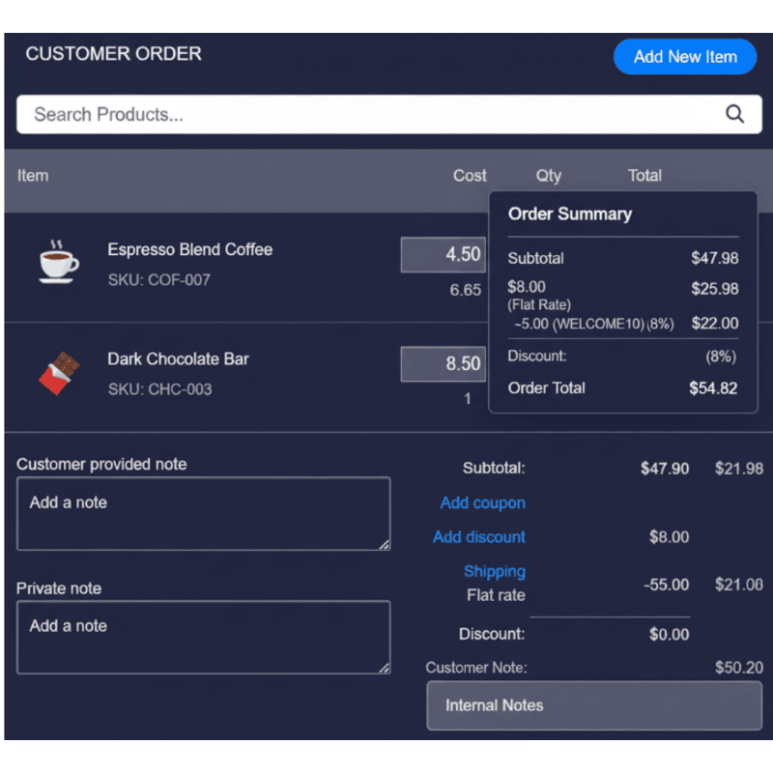The height and width of the screenshot is (773, 773).
Task: Click the magnifying glass search icon
Action: coord(734,114)
